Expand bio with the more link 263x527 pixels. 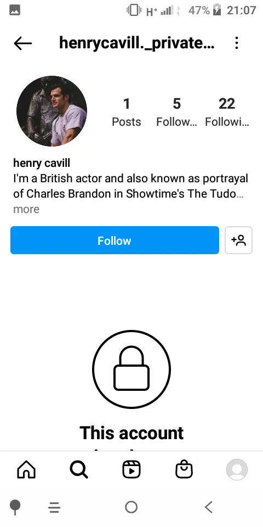coord(26,209)
